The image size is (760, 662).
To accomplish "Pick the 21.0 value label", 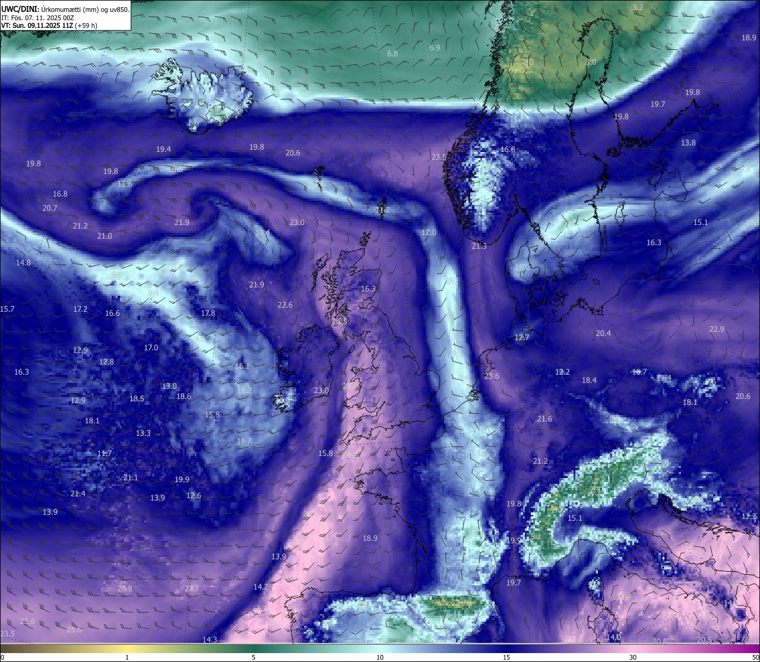I will [104, 236].
